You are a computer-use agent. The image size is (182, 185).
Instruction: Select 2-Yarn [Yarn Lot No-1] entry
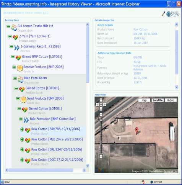pyautogui.click(x=35, y=36)
